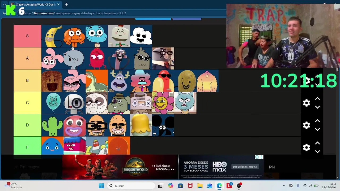Pick the green cactus in D tier
The image size is (340, 191).
[x=52, y=125]
